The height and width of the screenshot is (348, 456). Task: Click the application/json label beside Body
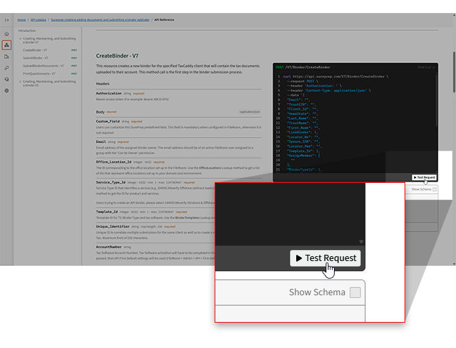tap(250, 112)
